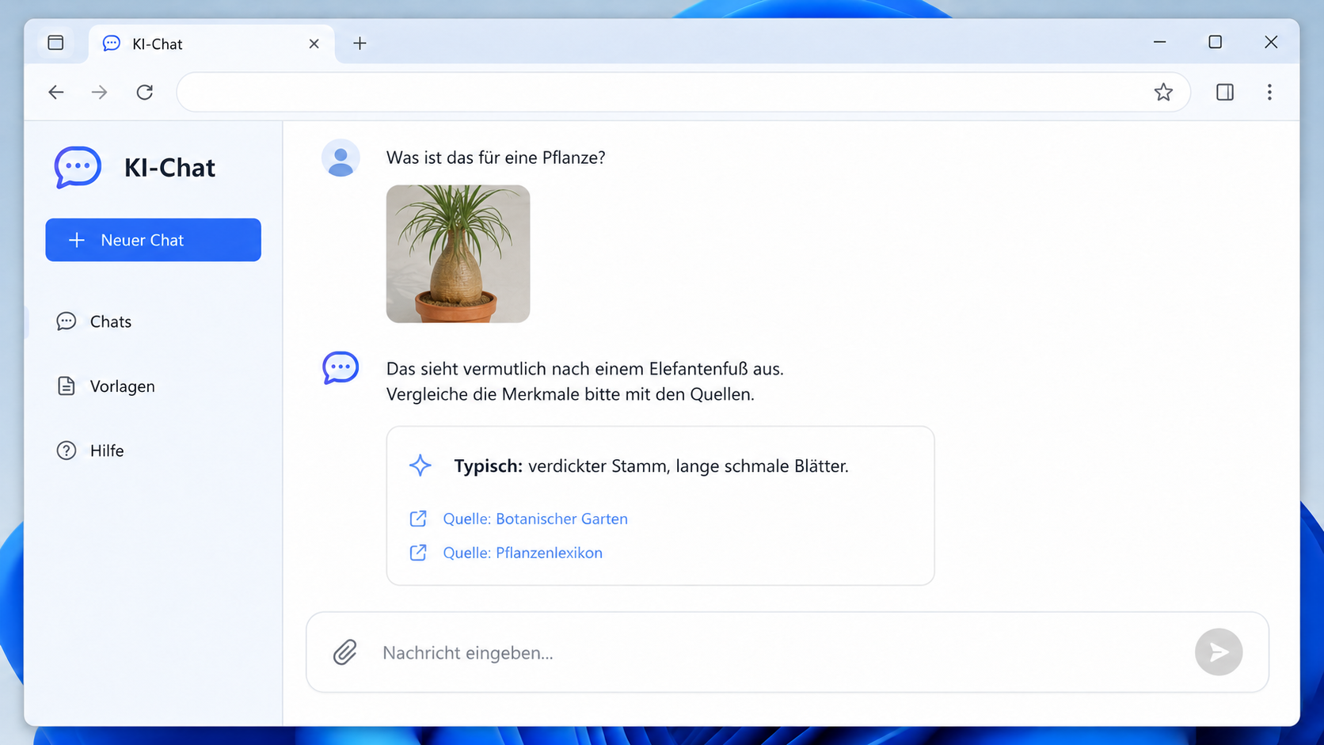1324x745 pixels.
Task: Minimize the browser window
Action: (x=1159, y=42)
